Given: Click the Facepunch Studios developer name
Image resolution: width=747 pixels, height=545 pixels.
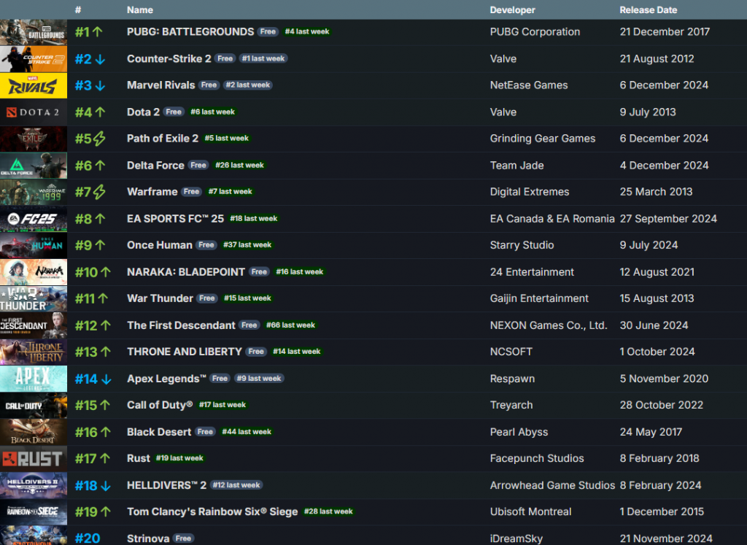Looking at the screenshot, I should tap(537, 458).
